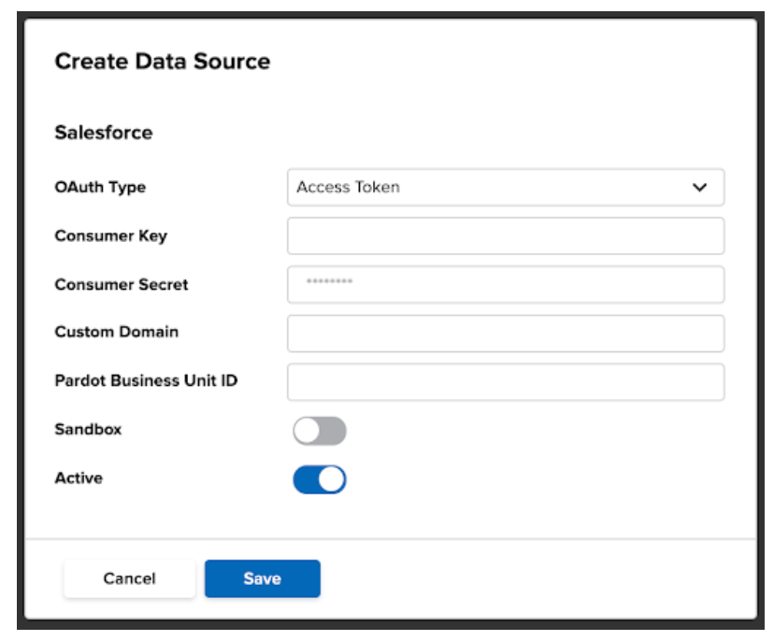Enable the Sandbox toggle
This screenshot has width=774, height=641.
click(320, 431)
